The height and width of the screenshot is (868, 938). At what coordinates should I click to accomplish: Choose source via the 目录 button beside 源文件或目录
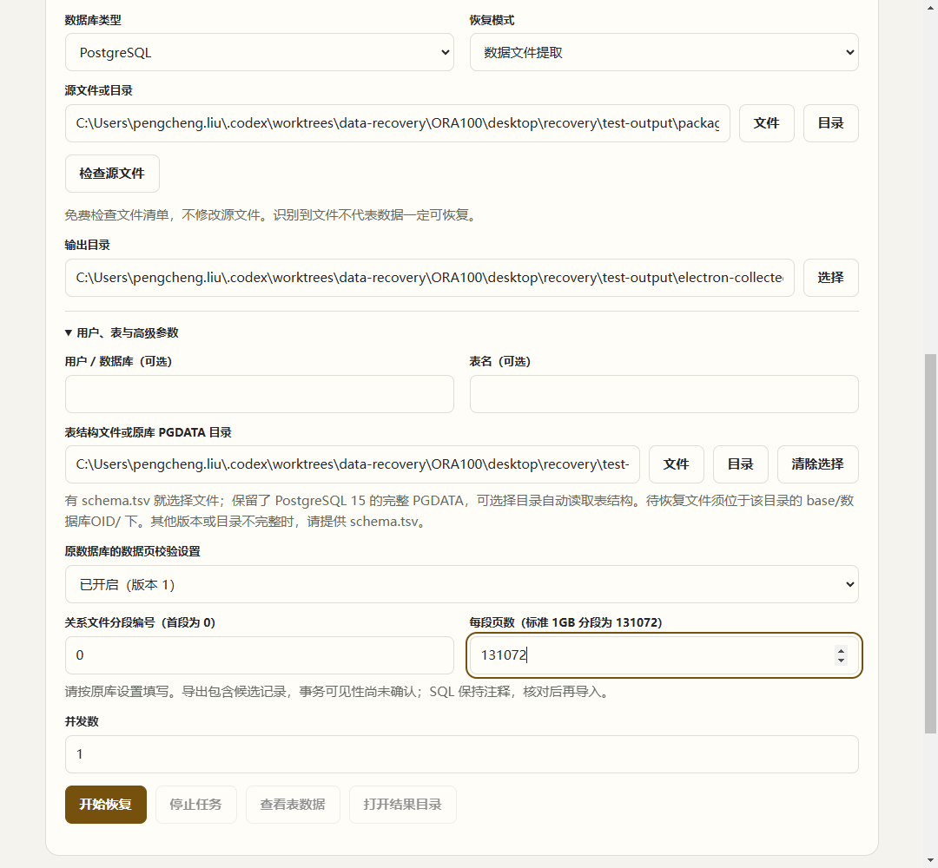click(x=830, y=123)
